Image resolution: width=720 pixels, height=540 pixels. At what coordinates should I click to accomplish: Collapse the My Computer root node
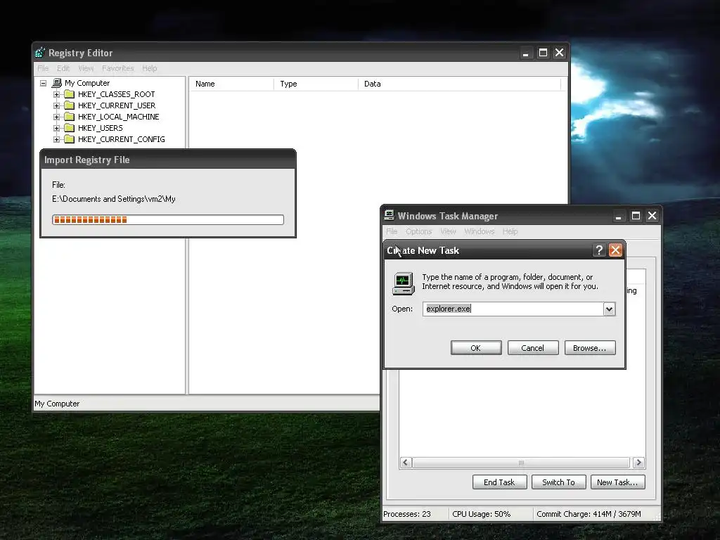[x=43, y=83]
